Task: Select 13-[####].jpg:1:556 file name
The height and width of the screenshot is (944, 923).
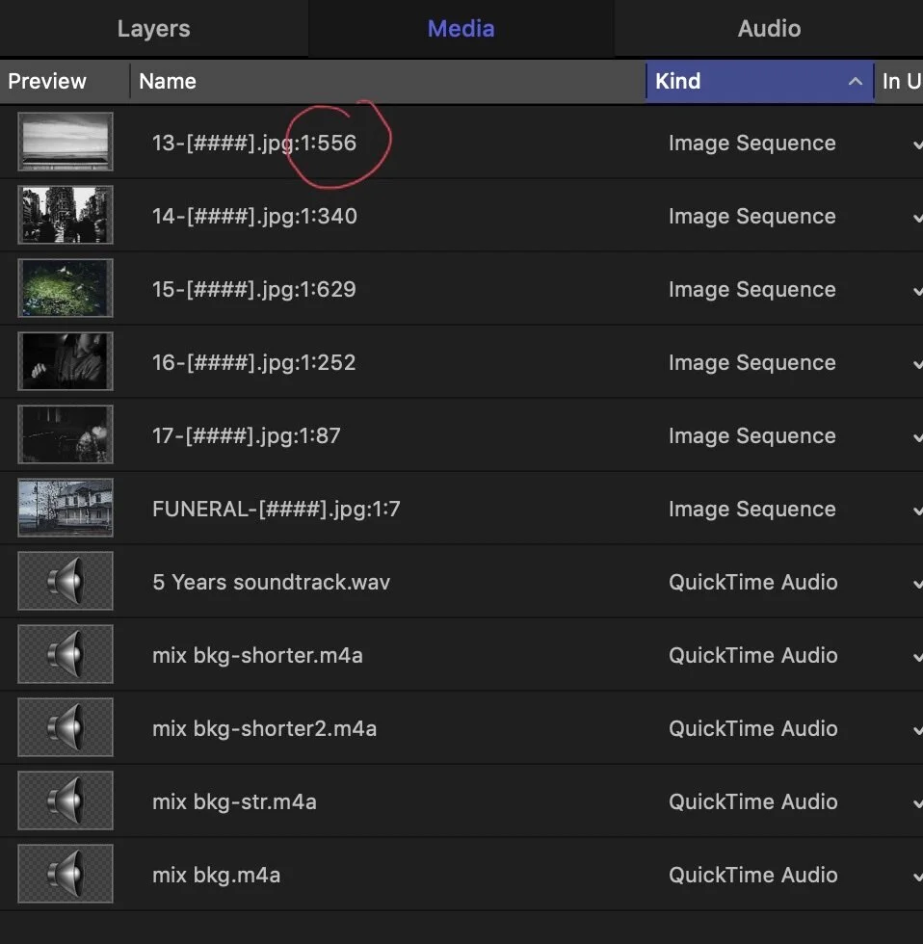Action: click(x=254, y=144)
